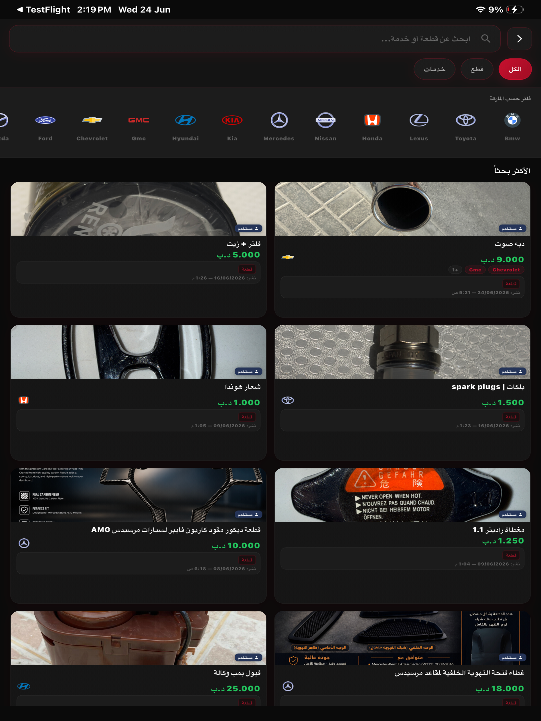The width and height of the screenshot is (541, 721).
Task: Tap the مغطاة راديتر 1.1 title
Action: pos(498,530)
